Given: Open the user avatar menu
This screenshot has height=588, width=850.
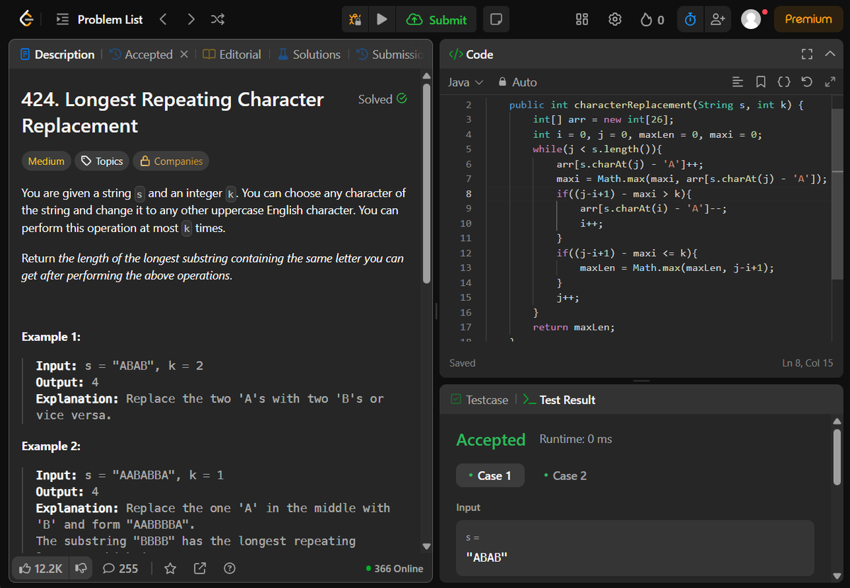Looking at the screenshot, I should tap(751, 20).
